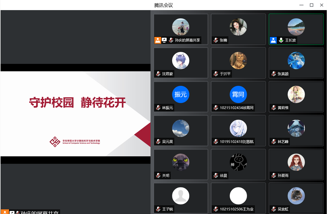Select the 振元 blue avatar circle
The image size is (327, 214).
tap(181, 94)
